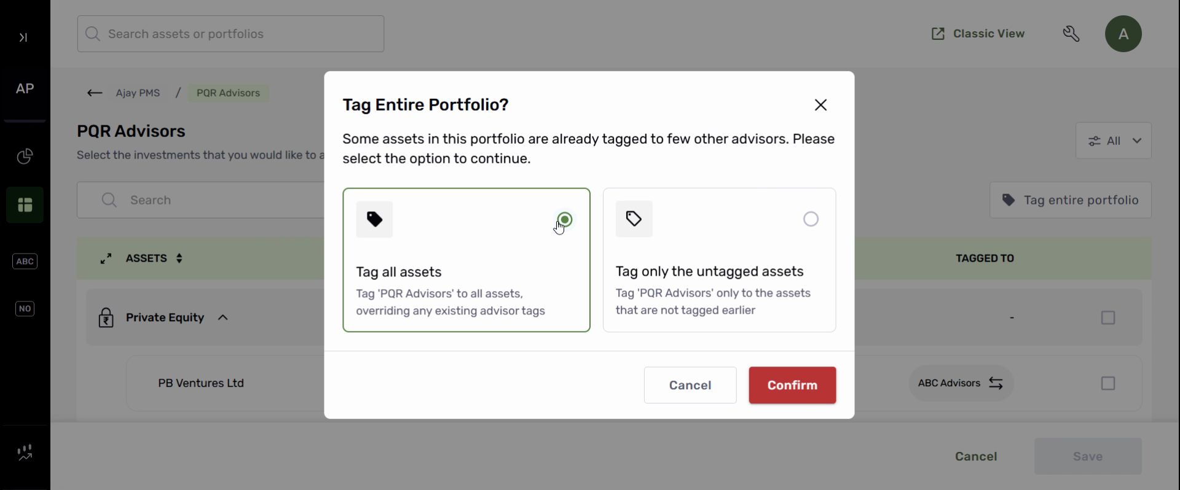1180x490 pixels.
Task: Go to Ajay PMS breadcrumb
Action: (x=138, y=93)
